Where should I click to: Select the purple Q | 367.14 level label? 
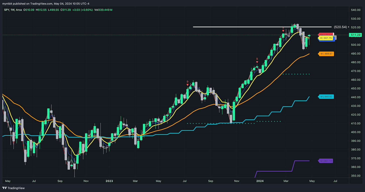[x=326, y=161]
